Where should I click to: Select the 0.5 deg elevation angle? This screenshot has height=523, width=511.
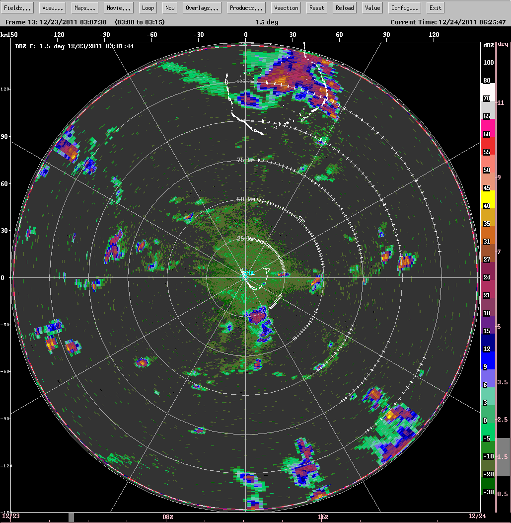[502, 494]
